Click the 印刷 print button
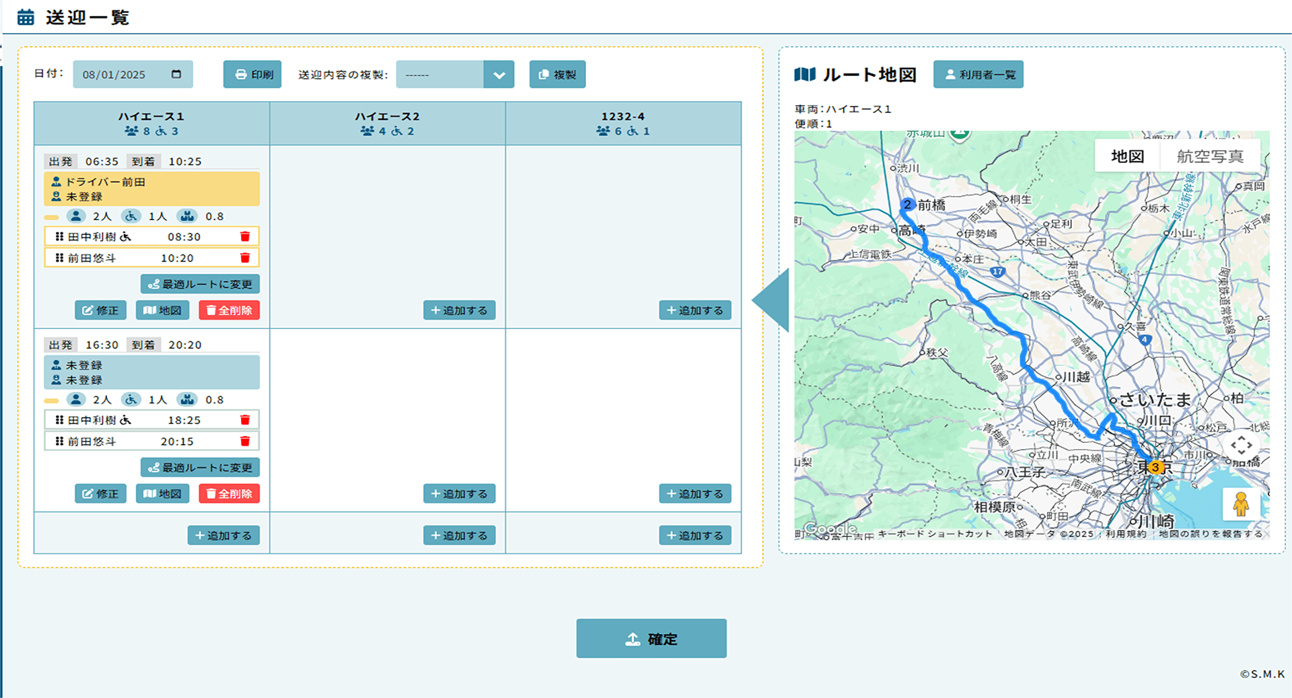1292x698 pixels. (x=252, y=75)
